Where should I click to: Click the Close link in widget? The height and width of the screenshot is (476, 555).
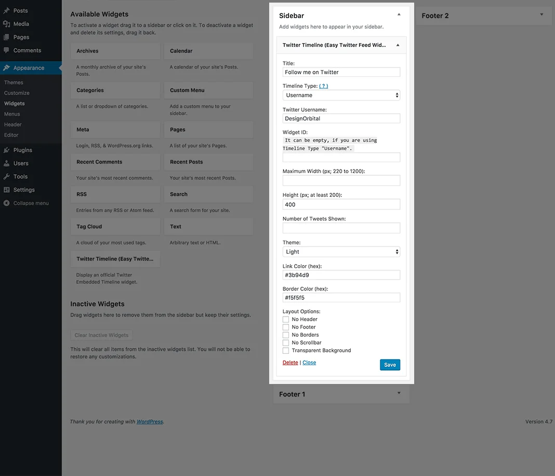309,362
